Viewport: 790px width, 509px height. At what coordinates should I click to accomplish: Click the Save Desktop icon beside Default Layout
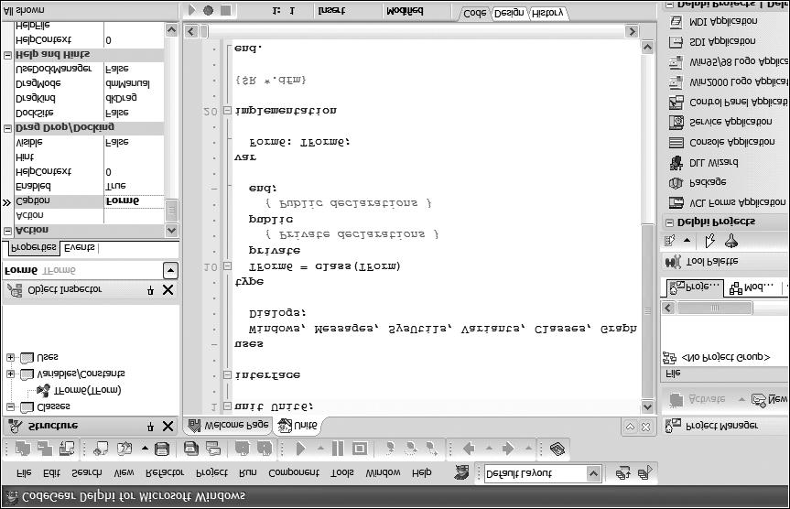tap(623, 473)
